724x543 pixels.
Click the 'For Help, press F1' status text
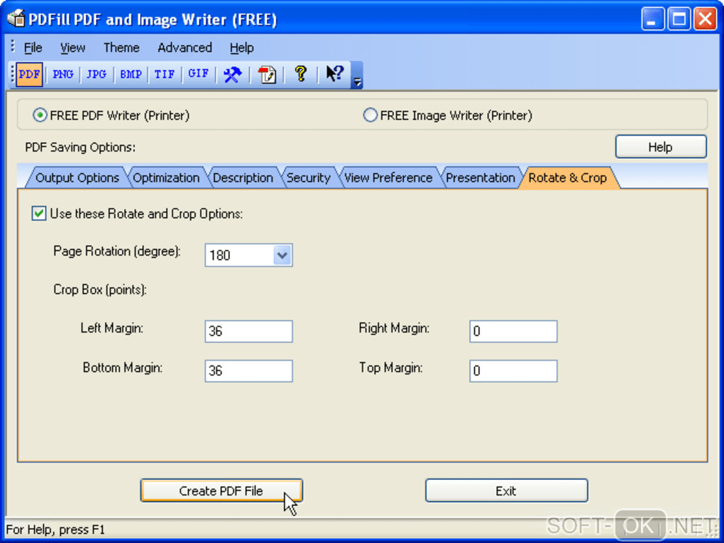coord(55,529)
